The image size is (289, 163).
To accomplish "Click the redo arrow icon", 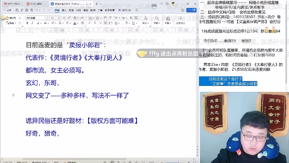I will 44,10.
